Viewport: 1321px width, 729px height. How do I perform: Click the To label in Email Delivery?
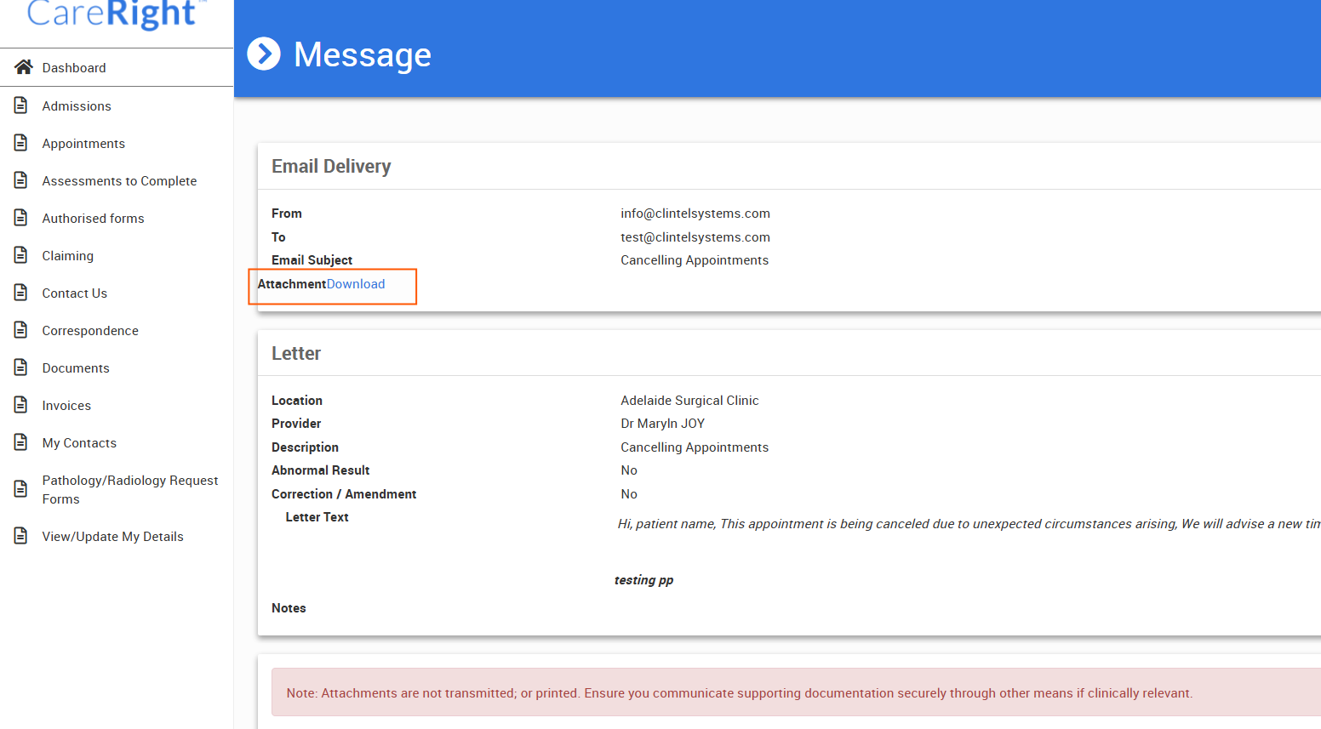point(278,237)
